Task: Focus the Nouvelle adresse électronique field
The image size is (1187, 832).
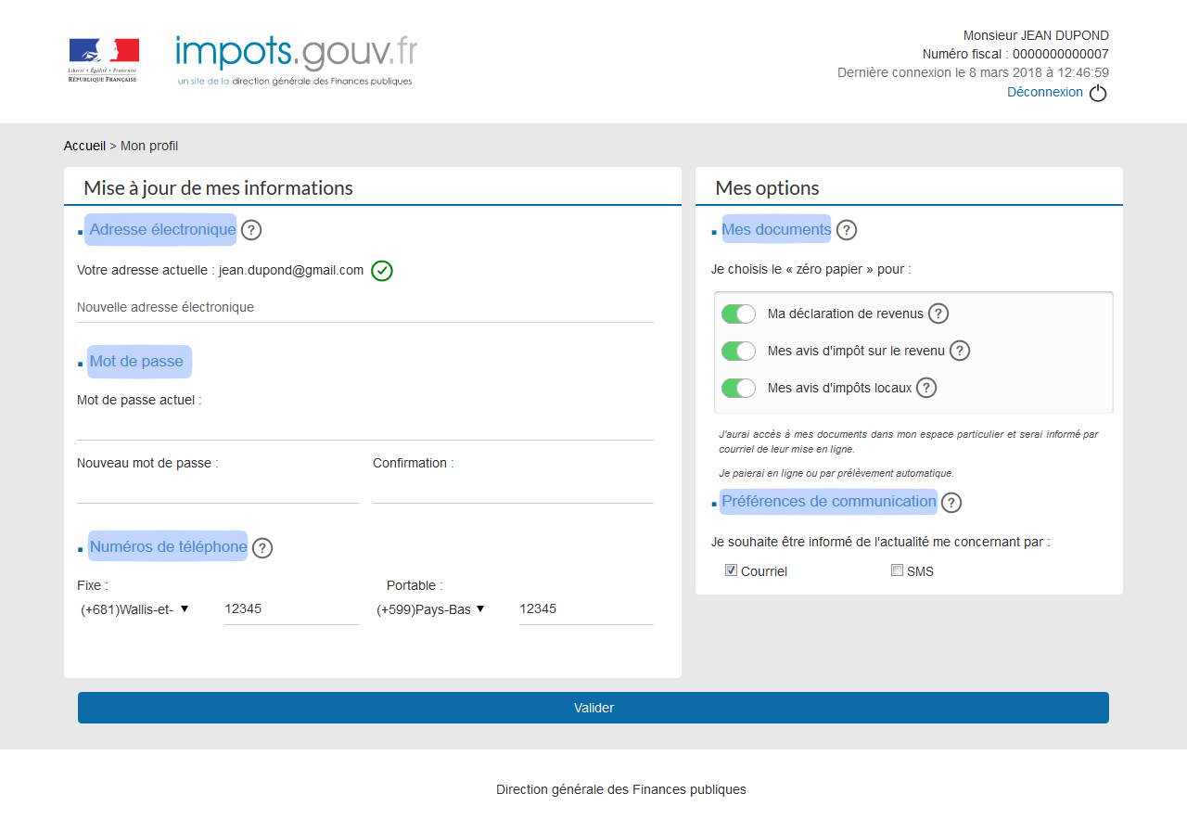Action: (365, 307)
